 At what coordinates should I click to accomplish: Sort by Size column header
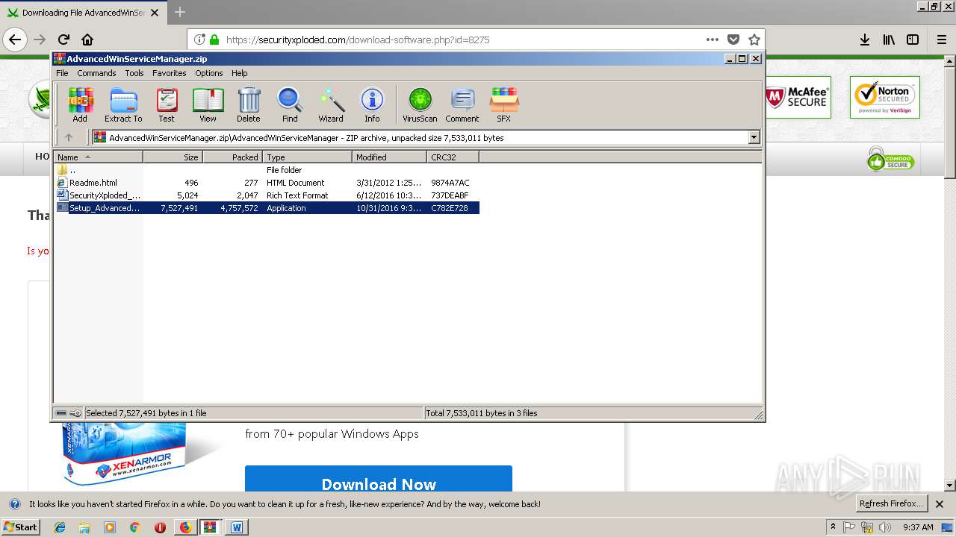tap(173, 157)
